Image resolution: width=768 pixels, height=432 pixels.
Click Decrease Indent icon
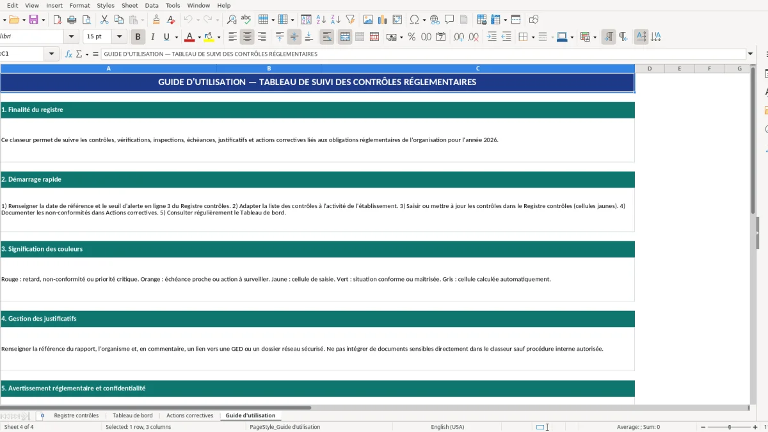tap(506, 37)
